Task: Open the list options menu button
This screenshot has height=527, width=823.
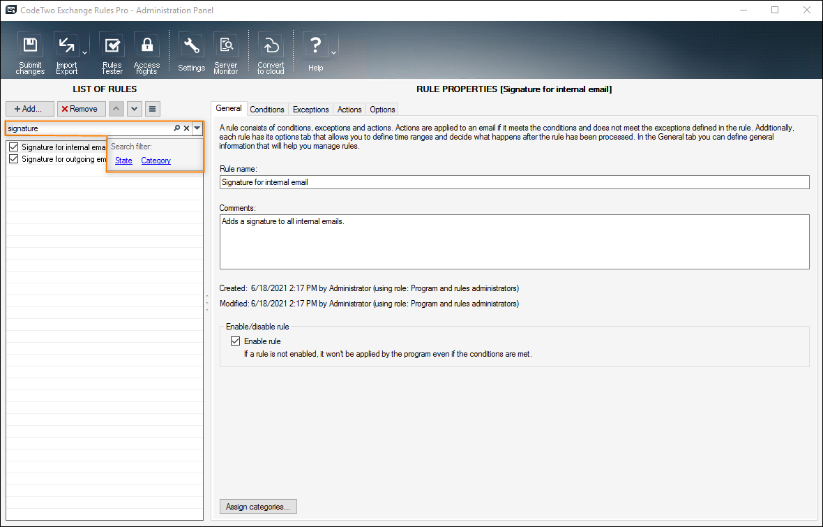Action: pyautogui.click(x=152, y=109)
